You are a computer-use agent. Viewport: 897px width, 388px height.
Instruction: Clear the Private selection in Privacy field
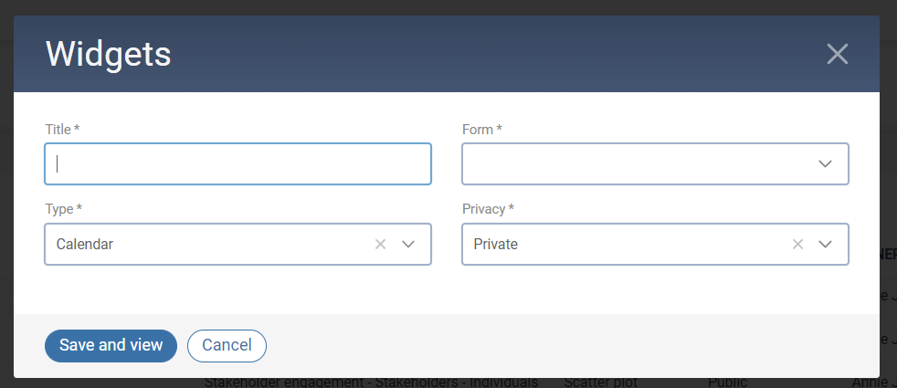797,244
